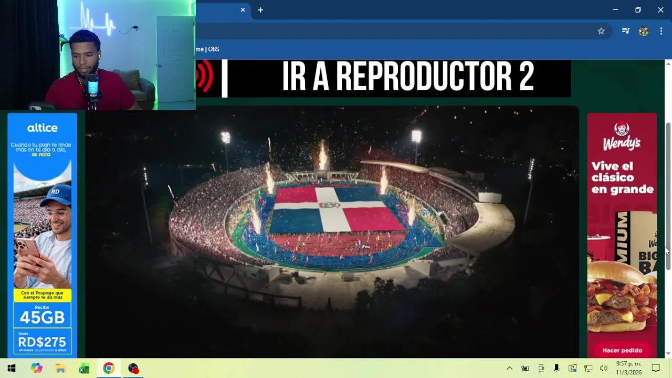Click the network icon in system tray
The width and height of the screenshot is (672, 378).
(589, 368)
